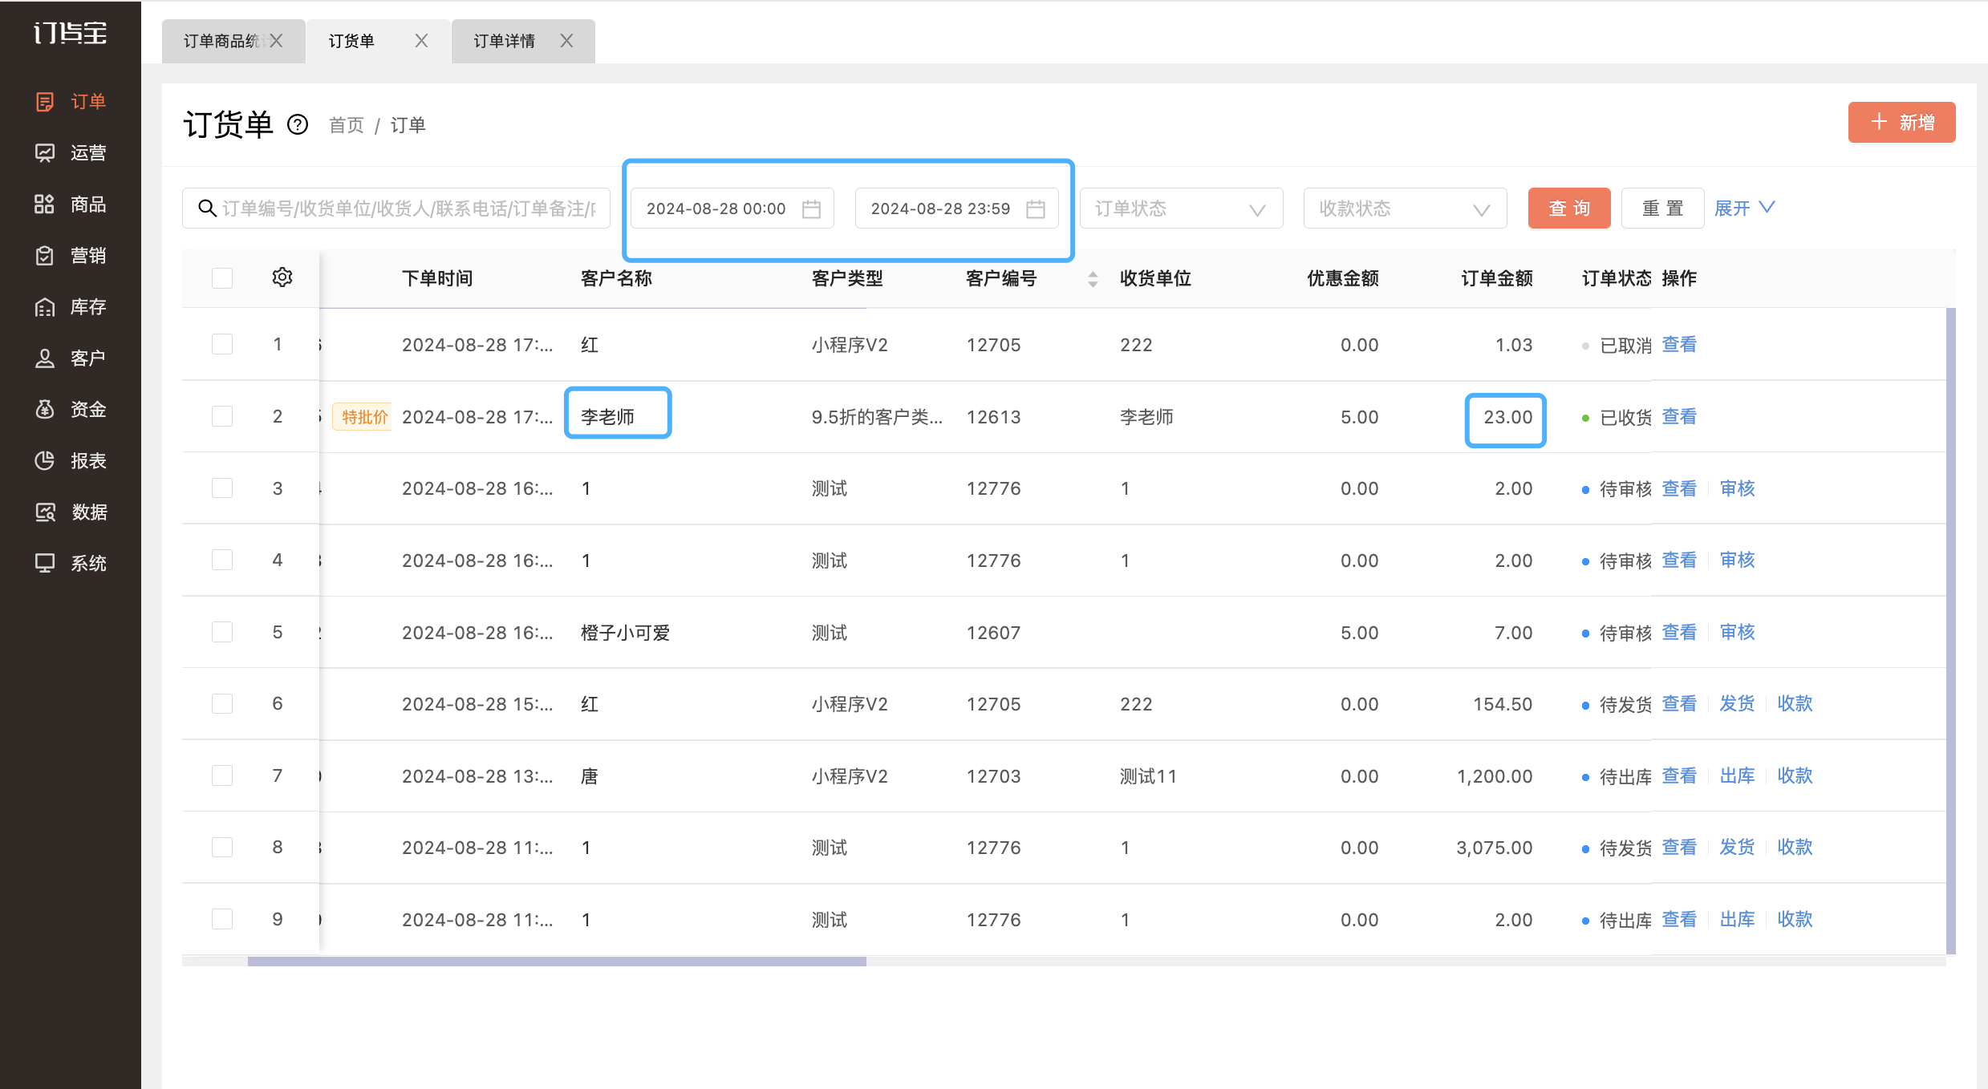Click the 订单 breadcrumb

408,125
